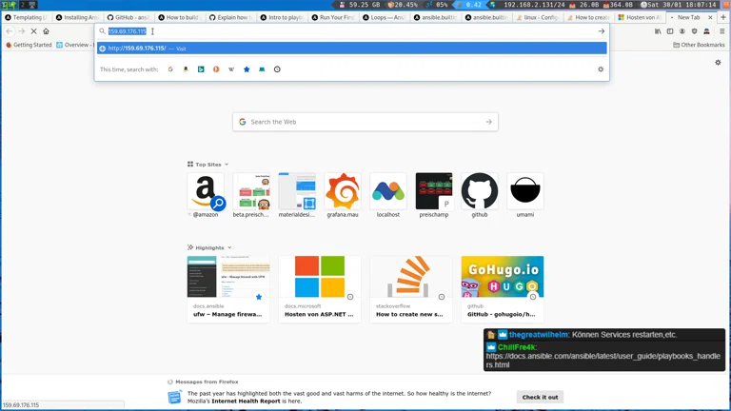Open search settings gear in the URL dropdown

(601, 69)
